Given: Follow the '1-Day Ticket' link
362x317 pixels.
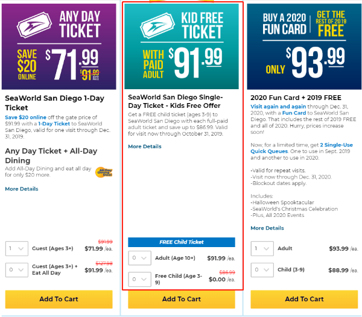Looking at the screenshot, I should pyautogui.click(x=54, y=124).
